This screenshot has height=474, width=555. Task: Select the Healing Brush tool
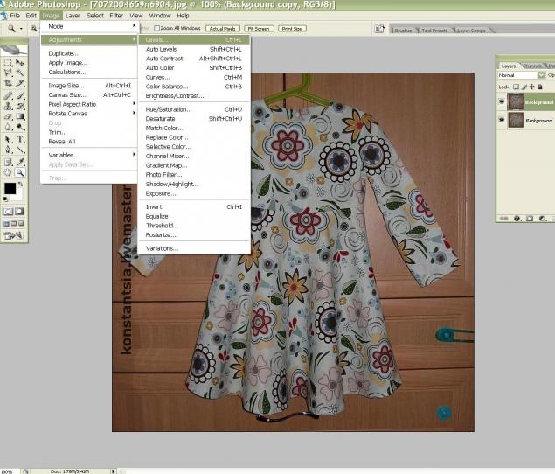click(8, 95)
